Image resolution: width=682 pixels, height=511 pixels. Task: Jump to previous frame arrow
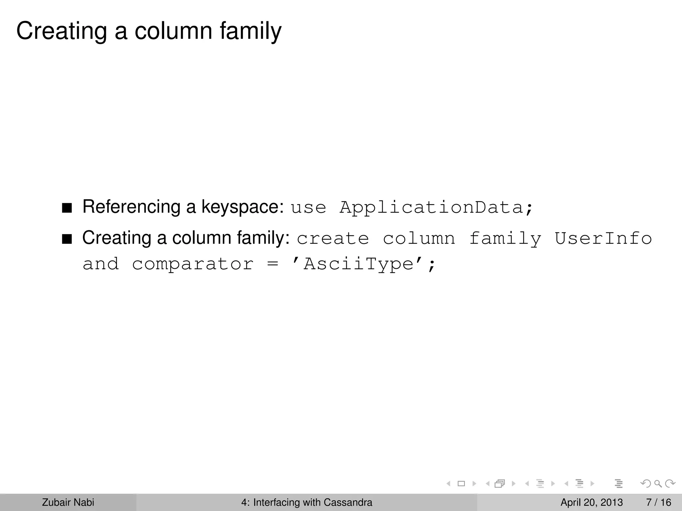(488, 484)
